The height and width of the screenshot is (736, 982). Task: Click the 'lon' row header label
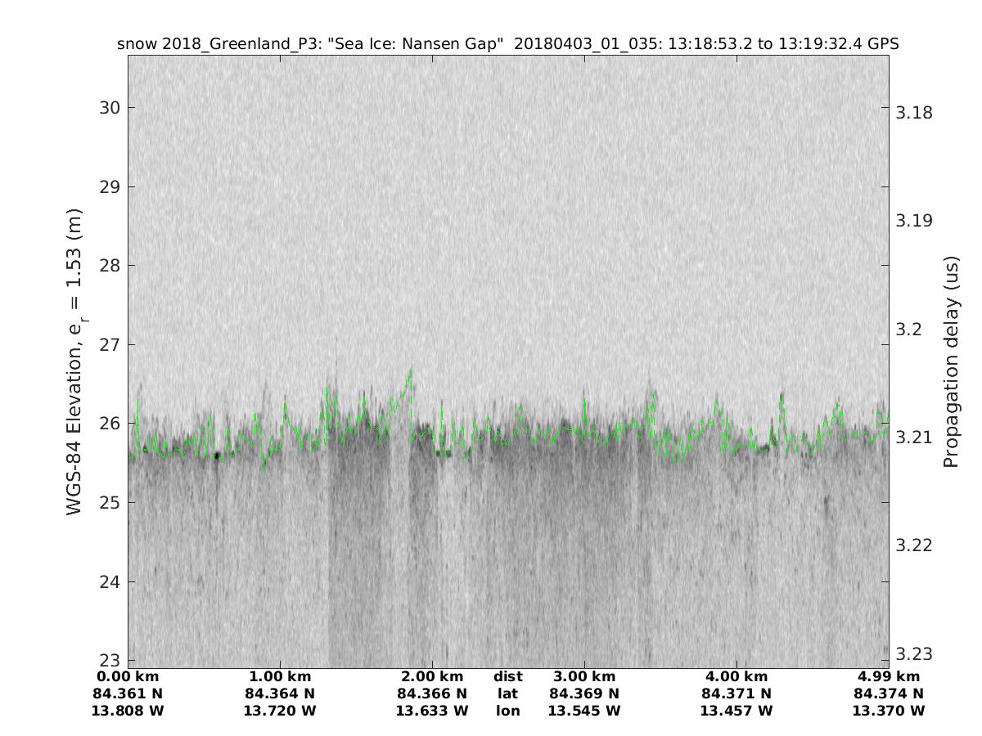pyautogui.click(x=508, y=711)
